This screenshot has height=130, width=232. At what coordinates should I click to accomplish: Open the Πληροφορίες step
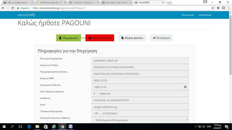pos(69,38)
